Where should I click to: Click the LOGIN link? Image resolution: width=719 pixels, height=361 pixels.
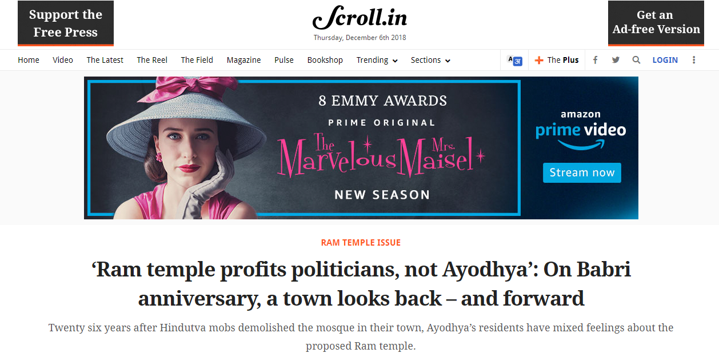pos(665,60)
